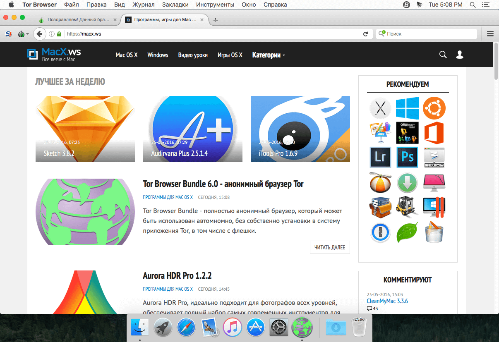The height and width of the screenshot is (342, 499).
Task: Launch Safari from the Dock
Action: click(186, 328)
